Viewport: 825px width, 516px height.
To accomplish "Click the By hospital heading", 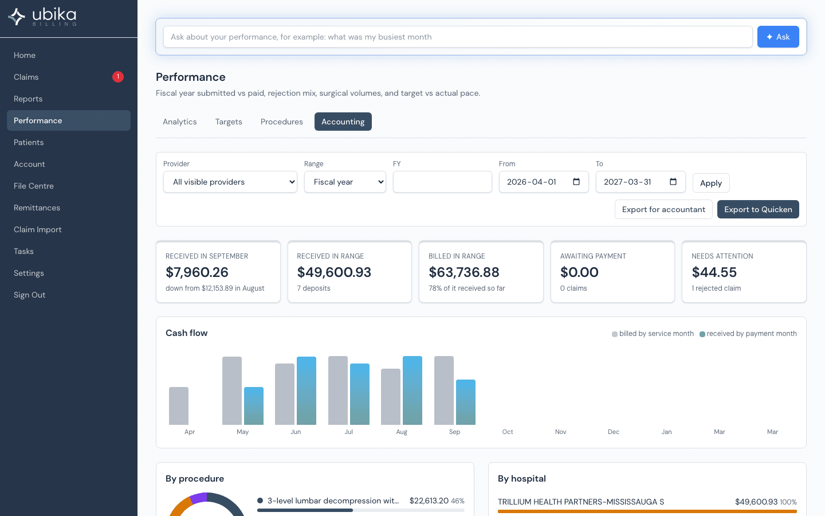I will 522,479.
